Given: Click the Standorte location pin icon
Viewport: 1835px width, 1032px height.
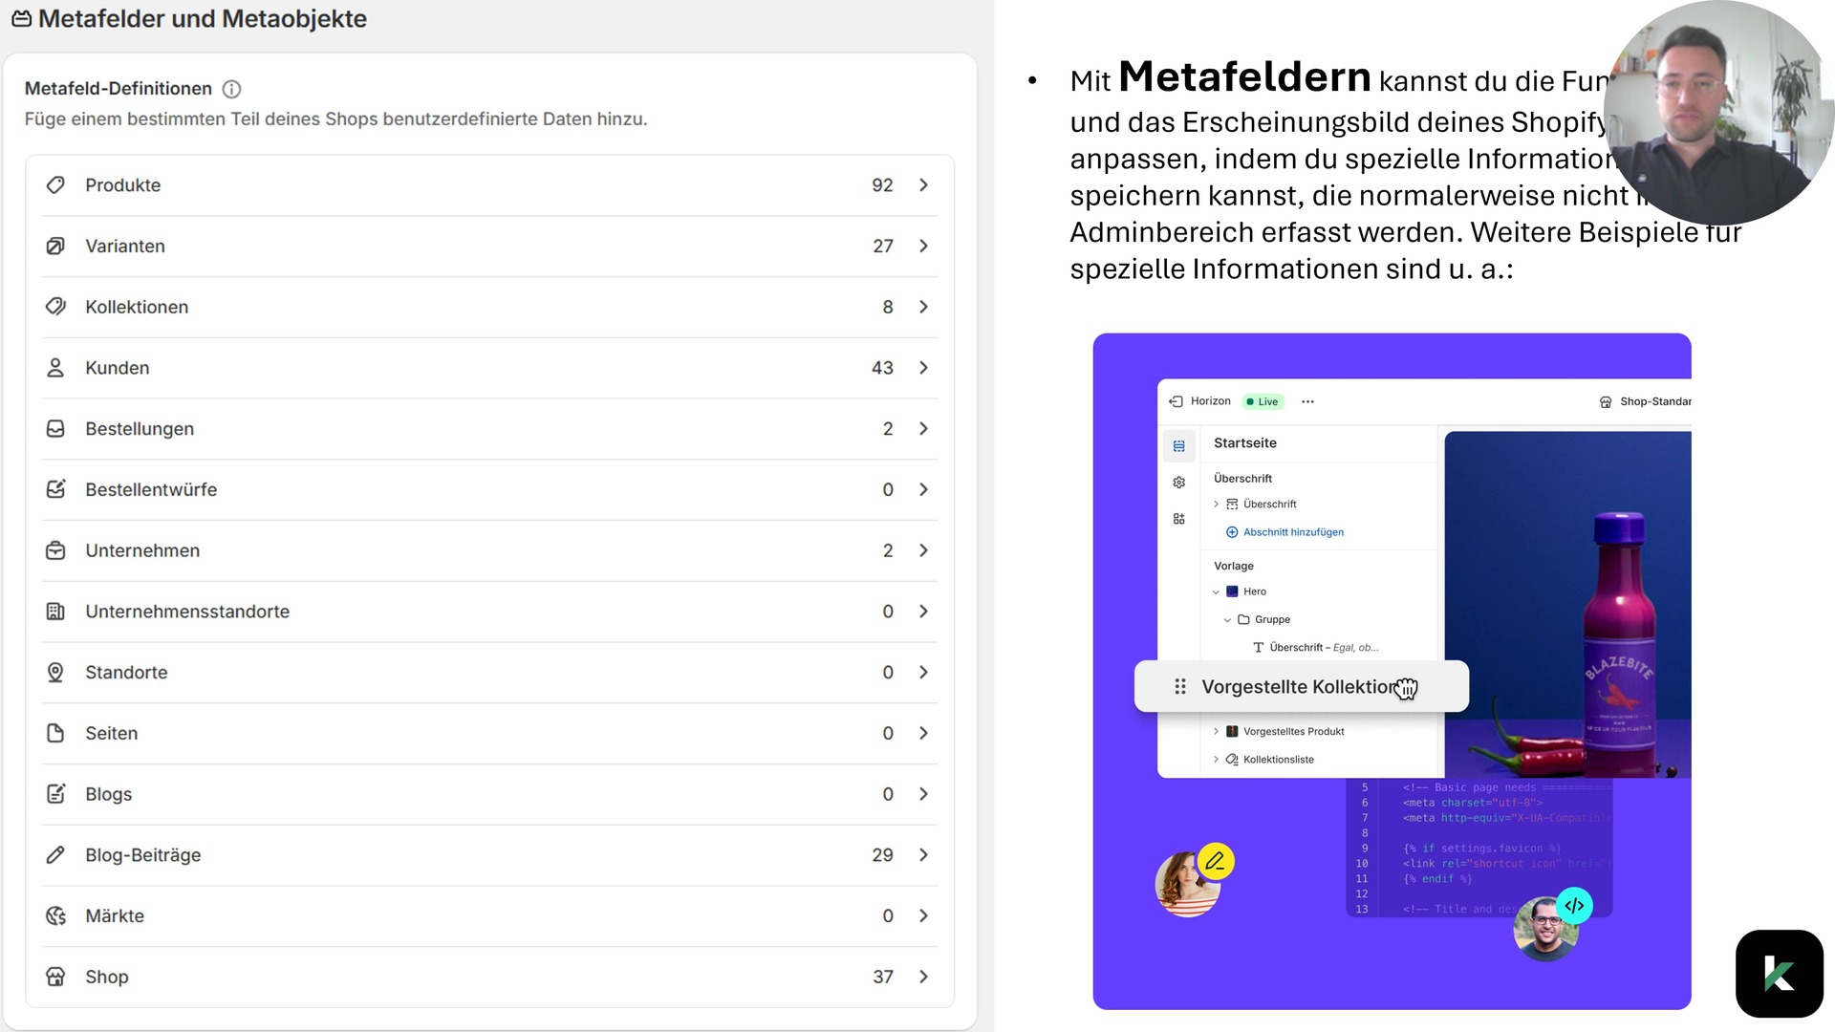Looking at the screenshot, I should click(55, 673).
